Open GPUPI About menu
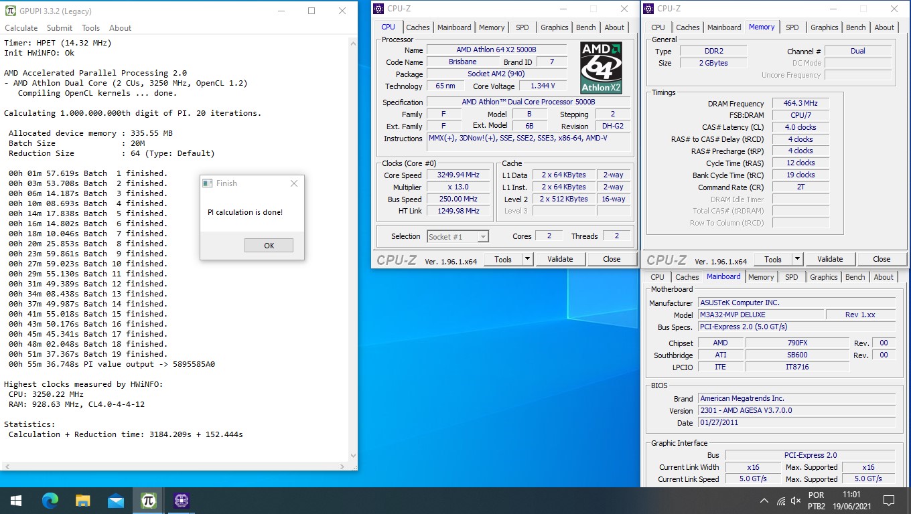Viewport: 911px width, 514px height. tap(121, 28)
